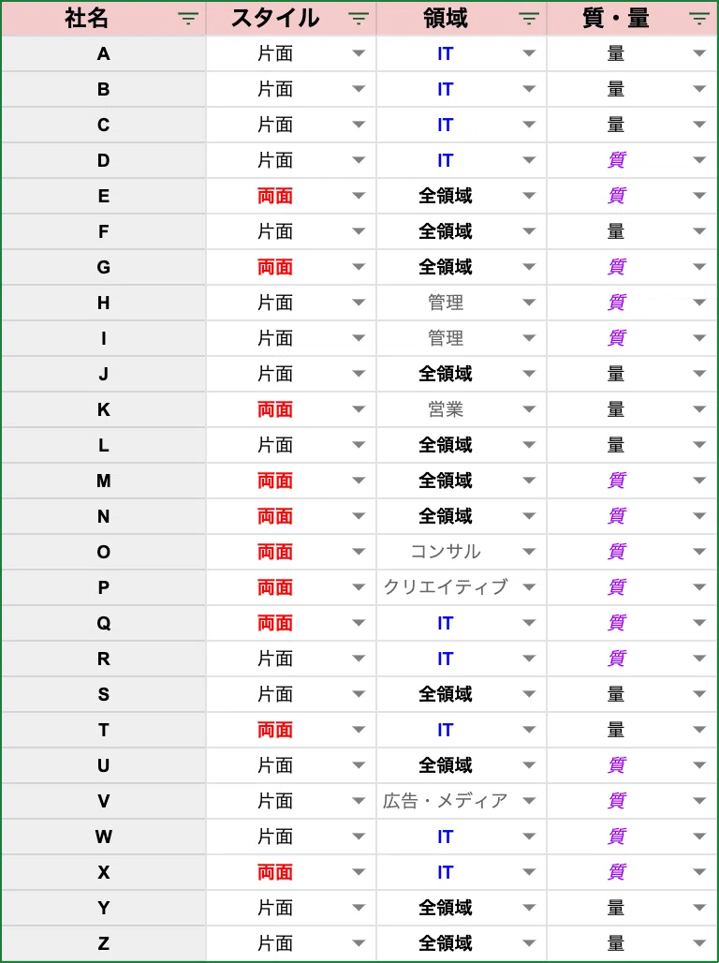Open the filter icon in 質・量 header

[699, 19]
